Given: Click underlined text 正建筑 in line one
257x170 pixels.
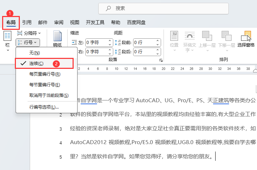Looking at the screenshot, I should (x=221, y=100).
